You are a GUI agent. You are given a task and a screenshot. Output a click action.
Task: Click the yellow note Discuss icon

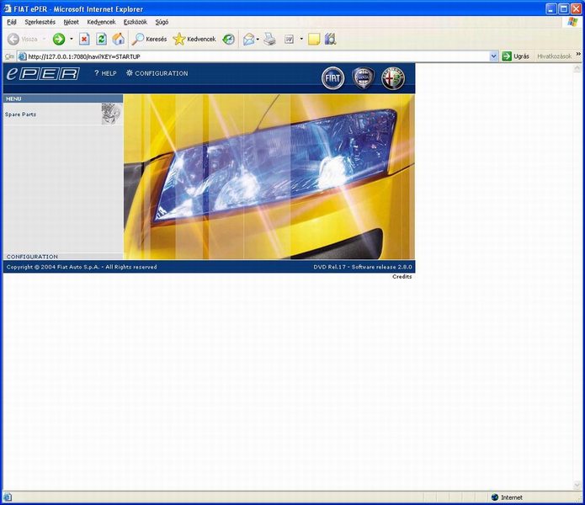[x=314, y=39]
